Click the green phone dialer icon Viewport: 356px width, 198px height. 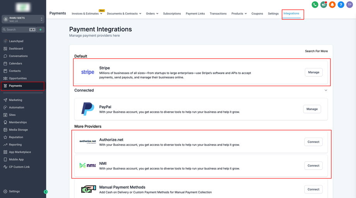click(x=315, y=5)
